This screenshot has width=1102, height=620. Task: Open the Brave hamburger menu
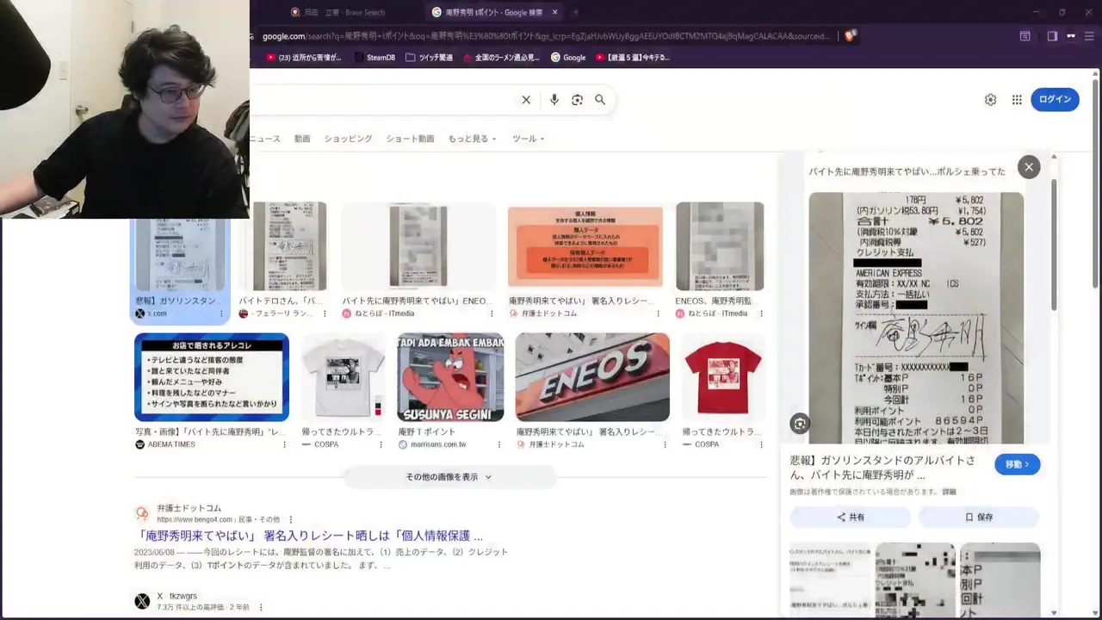tap(1088, 36)
